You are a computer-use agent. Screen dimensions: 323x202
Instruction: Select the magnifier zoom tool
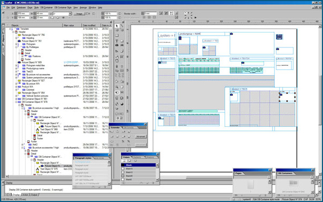[117, 87]
